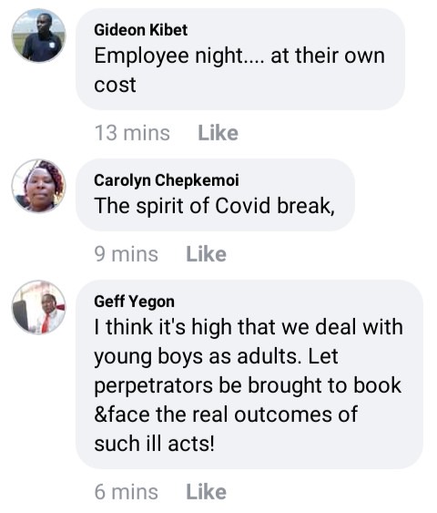Open Gideon Kibet's profile picture
The image size is (437, 513).
[x=39, y=36]
